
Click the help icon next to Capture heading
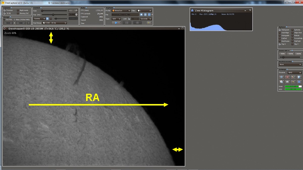114,8
